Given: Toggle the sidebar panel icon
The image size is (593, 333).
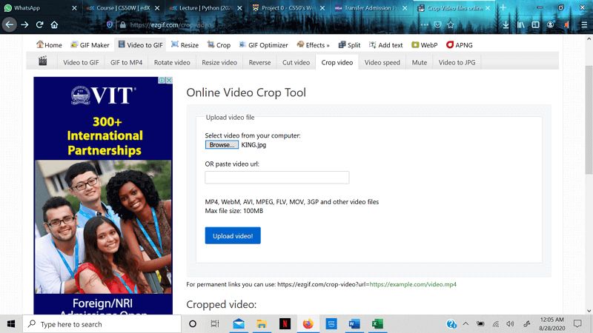Looking at the screenshot, I should 535,25.
